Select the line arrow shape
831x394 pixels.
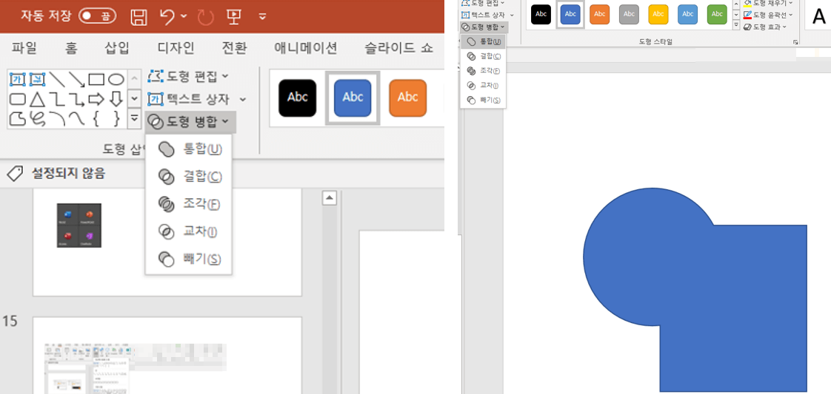tap(77, 80)
